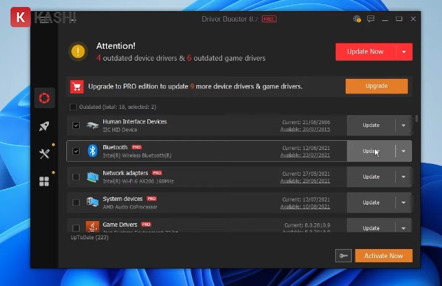442x286 pixels.
Task: Click the feedback chat icon in title bar
Action: click(371, 19)
